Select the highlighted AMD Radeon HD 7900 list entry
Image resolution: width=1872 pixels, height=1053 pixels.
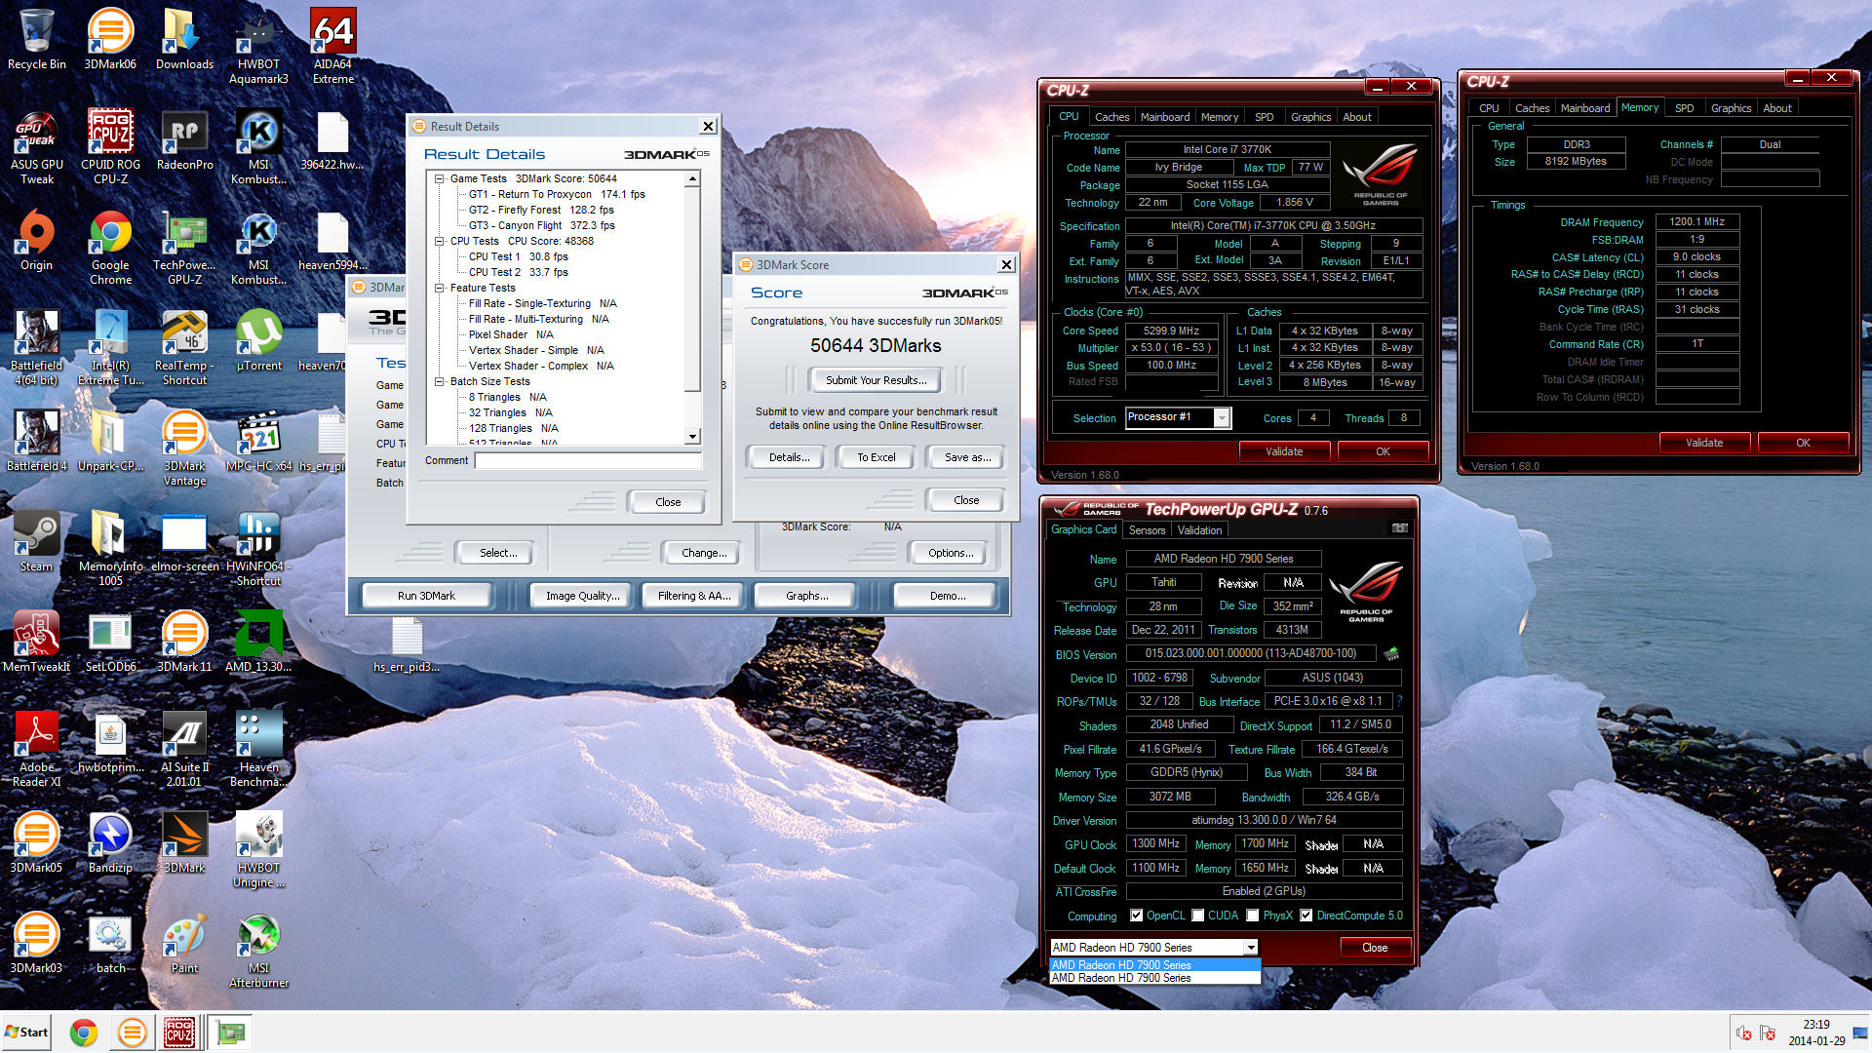[x=1154, y=965]
